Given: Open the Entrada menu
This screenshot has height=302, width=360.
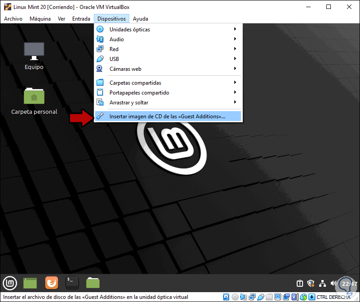Looking at the screenshot, I should tap(81, 19).
